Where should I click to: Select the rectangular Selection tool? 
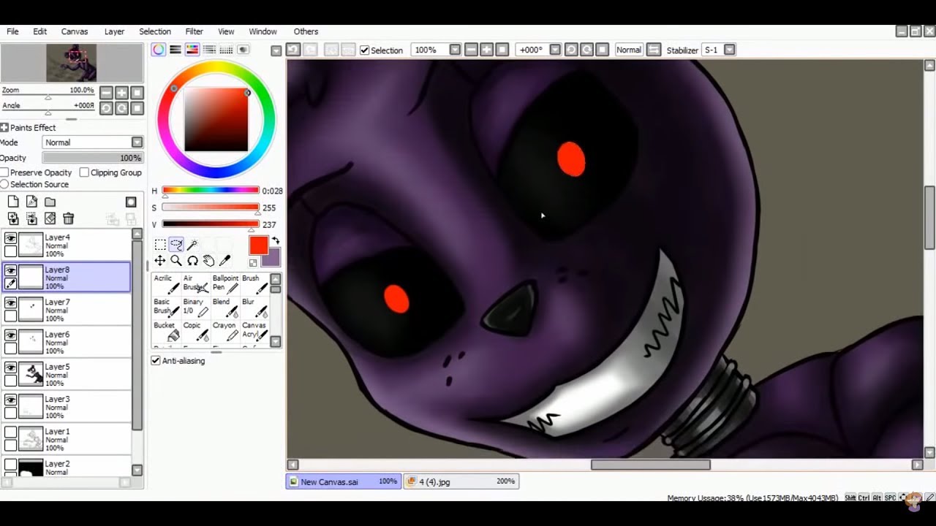point(160,245)
